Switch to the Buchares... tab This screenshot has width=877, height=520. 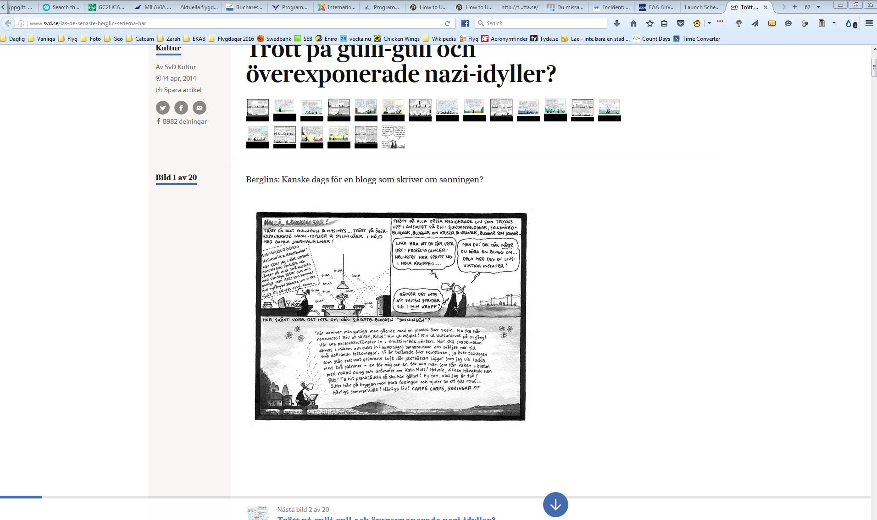[x=245, y=7]
